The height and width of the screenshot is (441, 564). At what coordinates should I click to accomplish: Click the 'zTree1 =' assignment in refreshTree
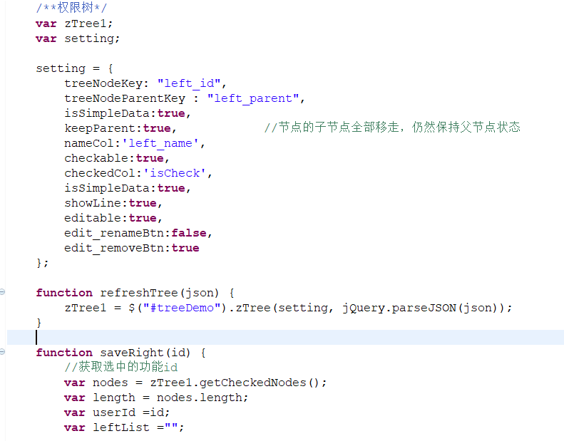(93, 308)
